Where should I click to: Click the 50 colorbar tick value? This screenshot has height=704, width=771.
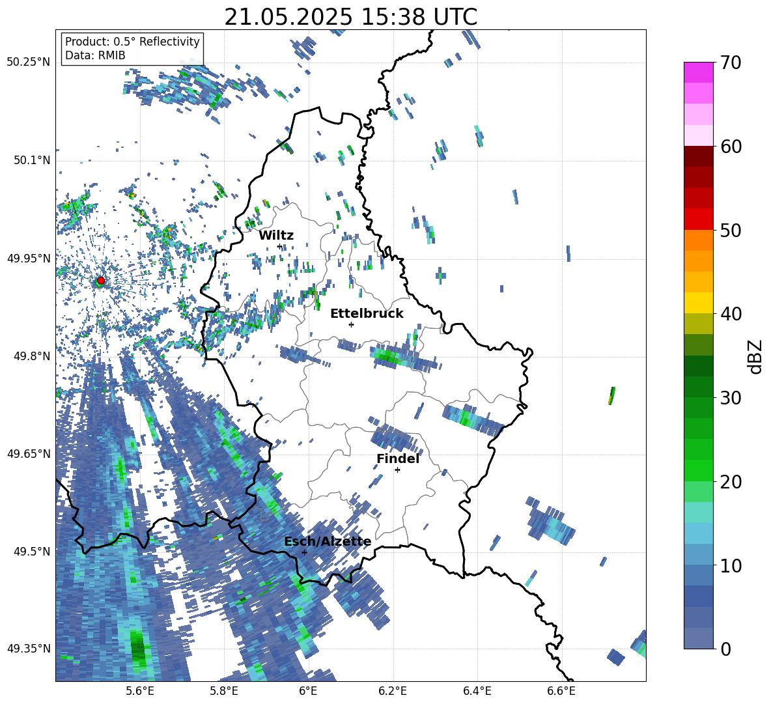(x=731, y=230)
